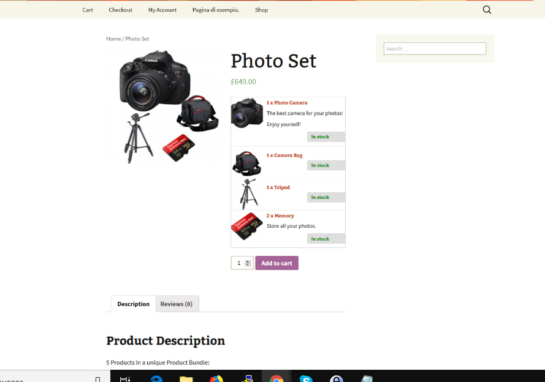The width and height of the screenshot is (545, 382).
Task: Open Chrome from the taskbar
Action: pos(276,379)
